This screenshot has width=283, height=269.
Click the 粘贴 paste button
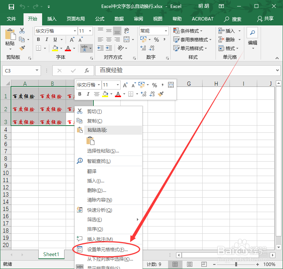coord(10,39)
